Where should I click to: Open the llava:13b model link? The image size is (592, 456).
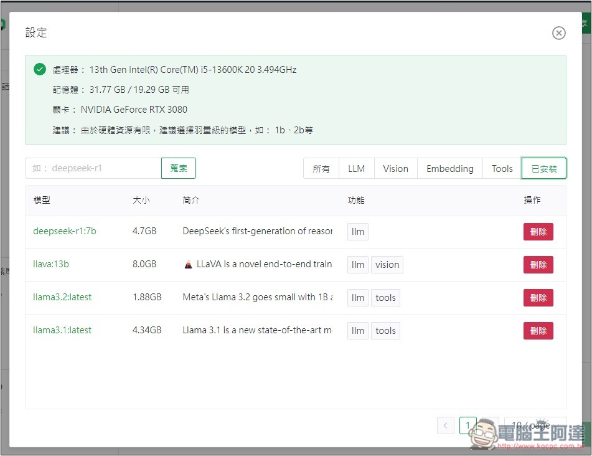pyautogui.click(x=51, y=264)
